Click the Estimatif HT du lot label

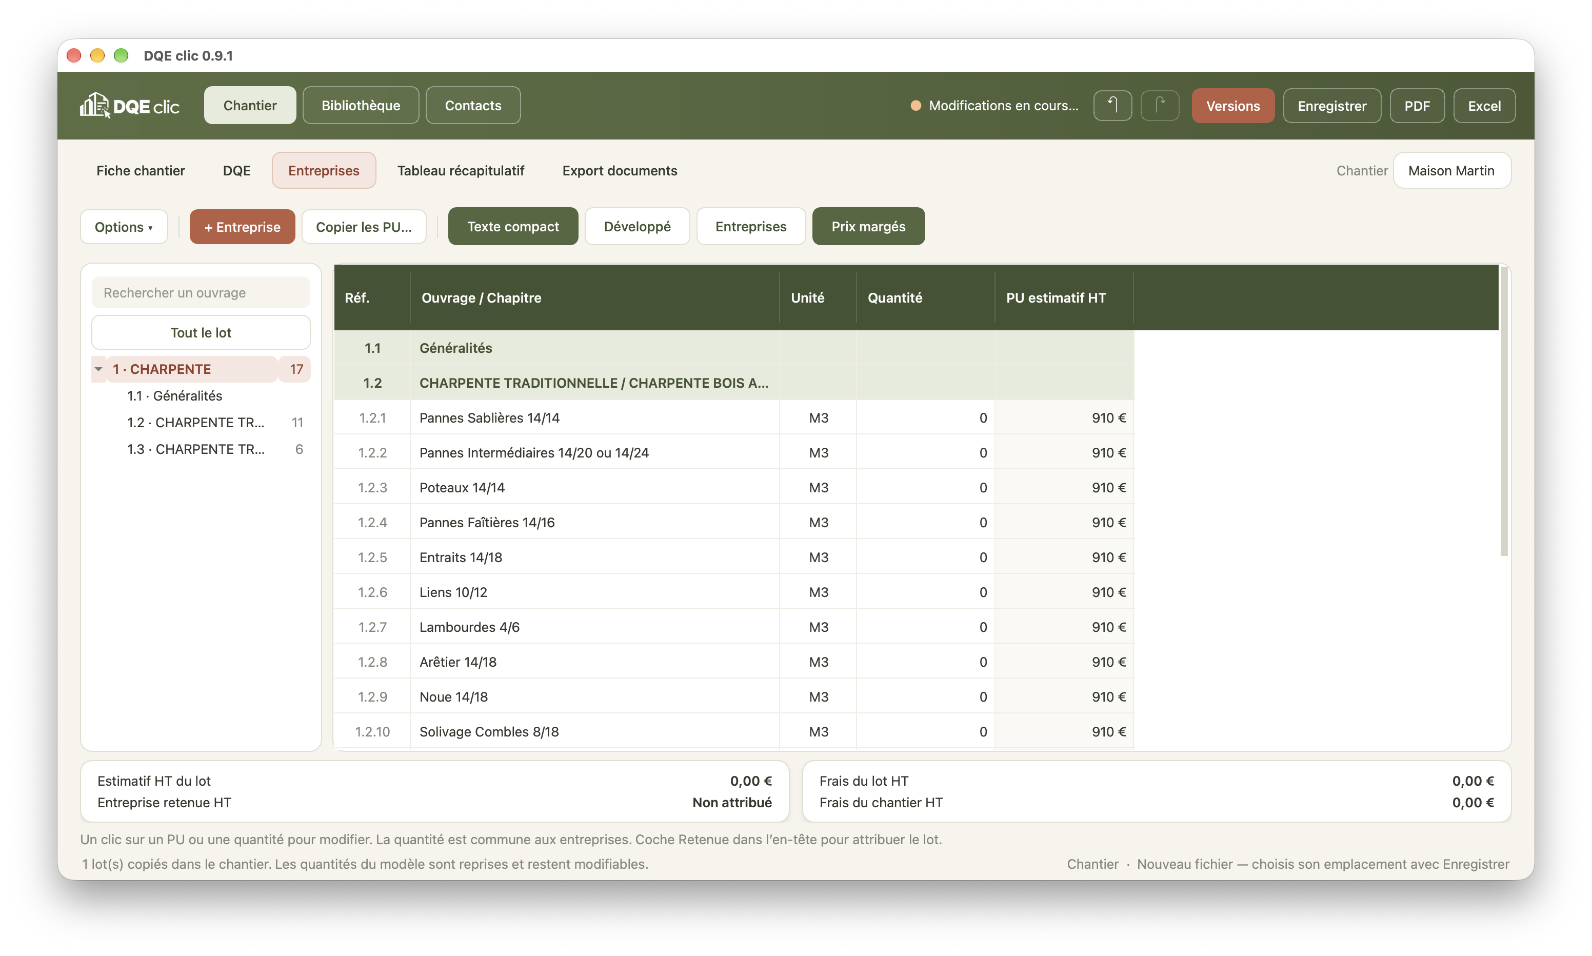point(154,780)
